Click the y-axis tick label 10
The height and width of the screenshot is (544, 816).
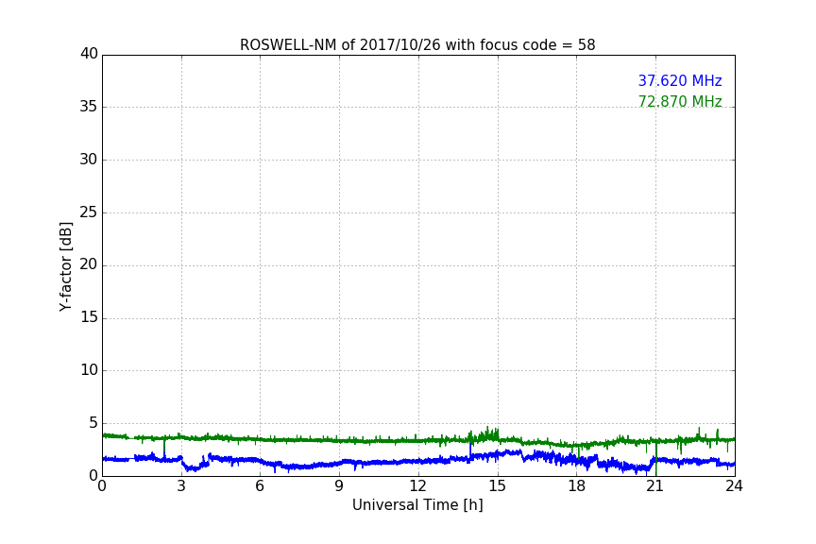[x=89, y=370]
